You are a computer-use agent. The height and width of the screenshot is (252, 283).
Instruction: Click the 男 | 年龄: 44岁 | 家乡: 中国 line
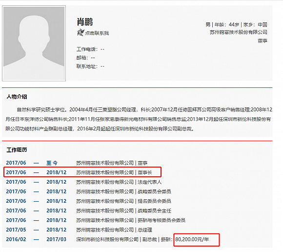(236, 24)
